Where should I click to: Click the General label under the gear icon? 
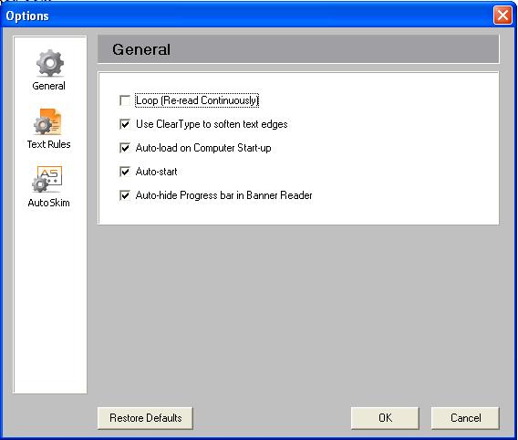pyautogui.click(x=49, y=86)
